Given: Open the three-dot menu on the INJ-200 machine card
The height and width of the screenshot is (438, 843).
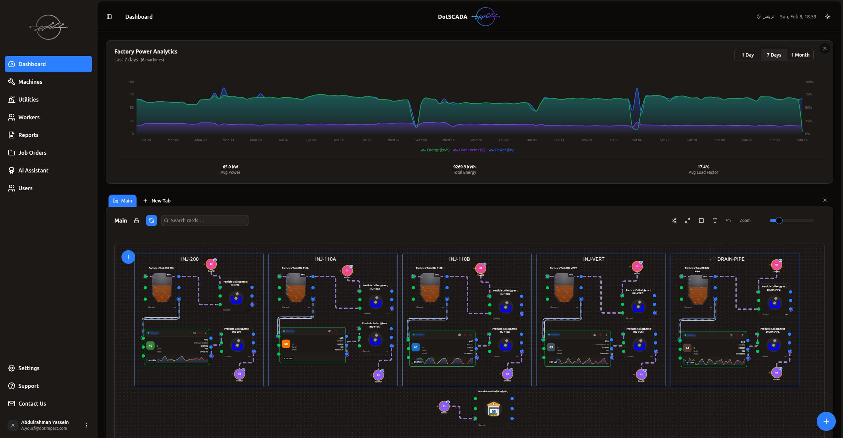Looking at the screenshot, I should (205, 333).
